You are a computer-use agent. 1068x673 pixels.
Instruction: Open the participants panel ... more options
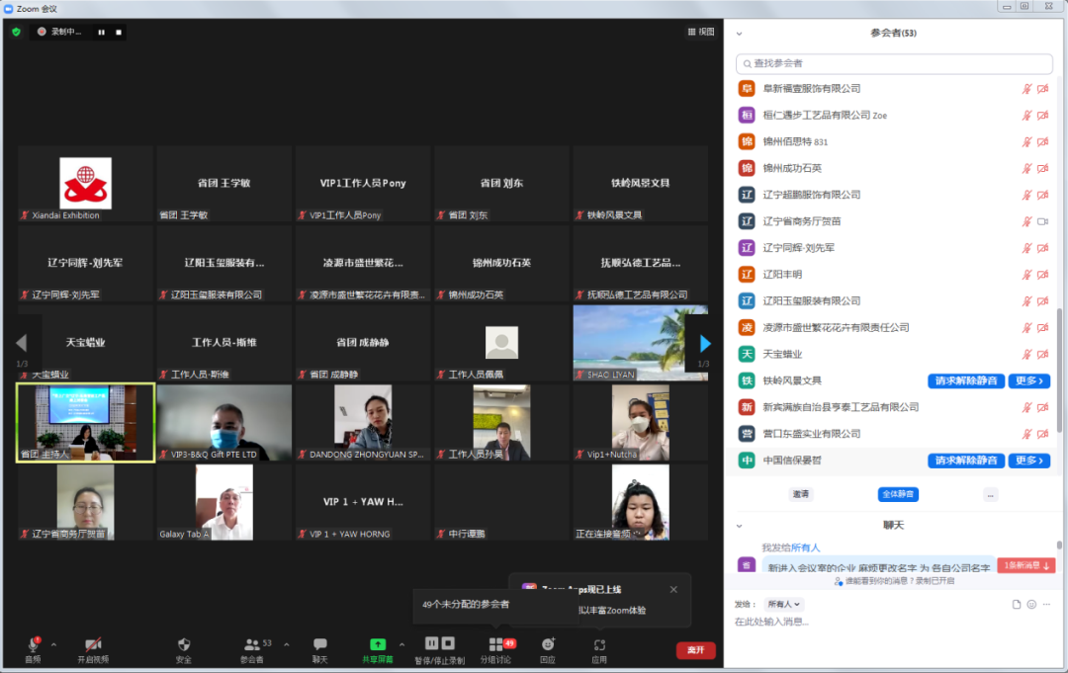point(990,495)
